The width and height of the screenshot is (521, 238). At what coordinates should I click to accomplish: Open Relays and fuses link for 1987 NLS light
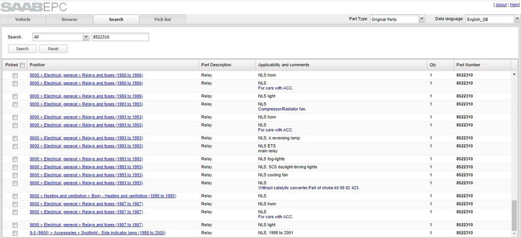[x=86, y=225]
